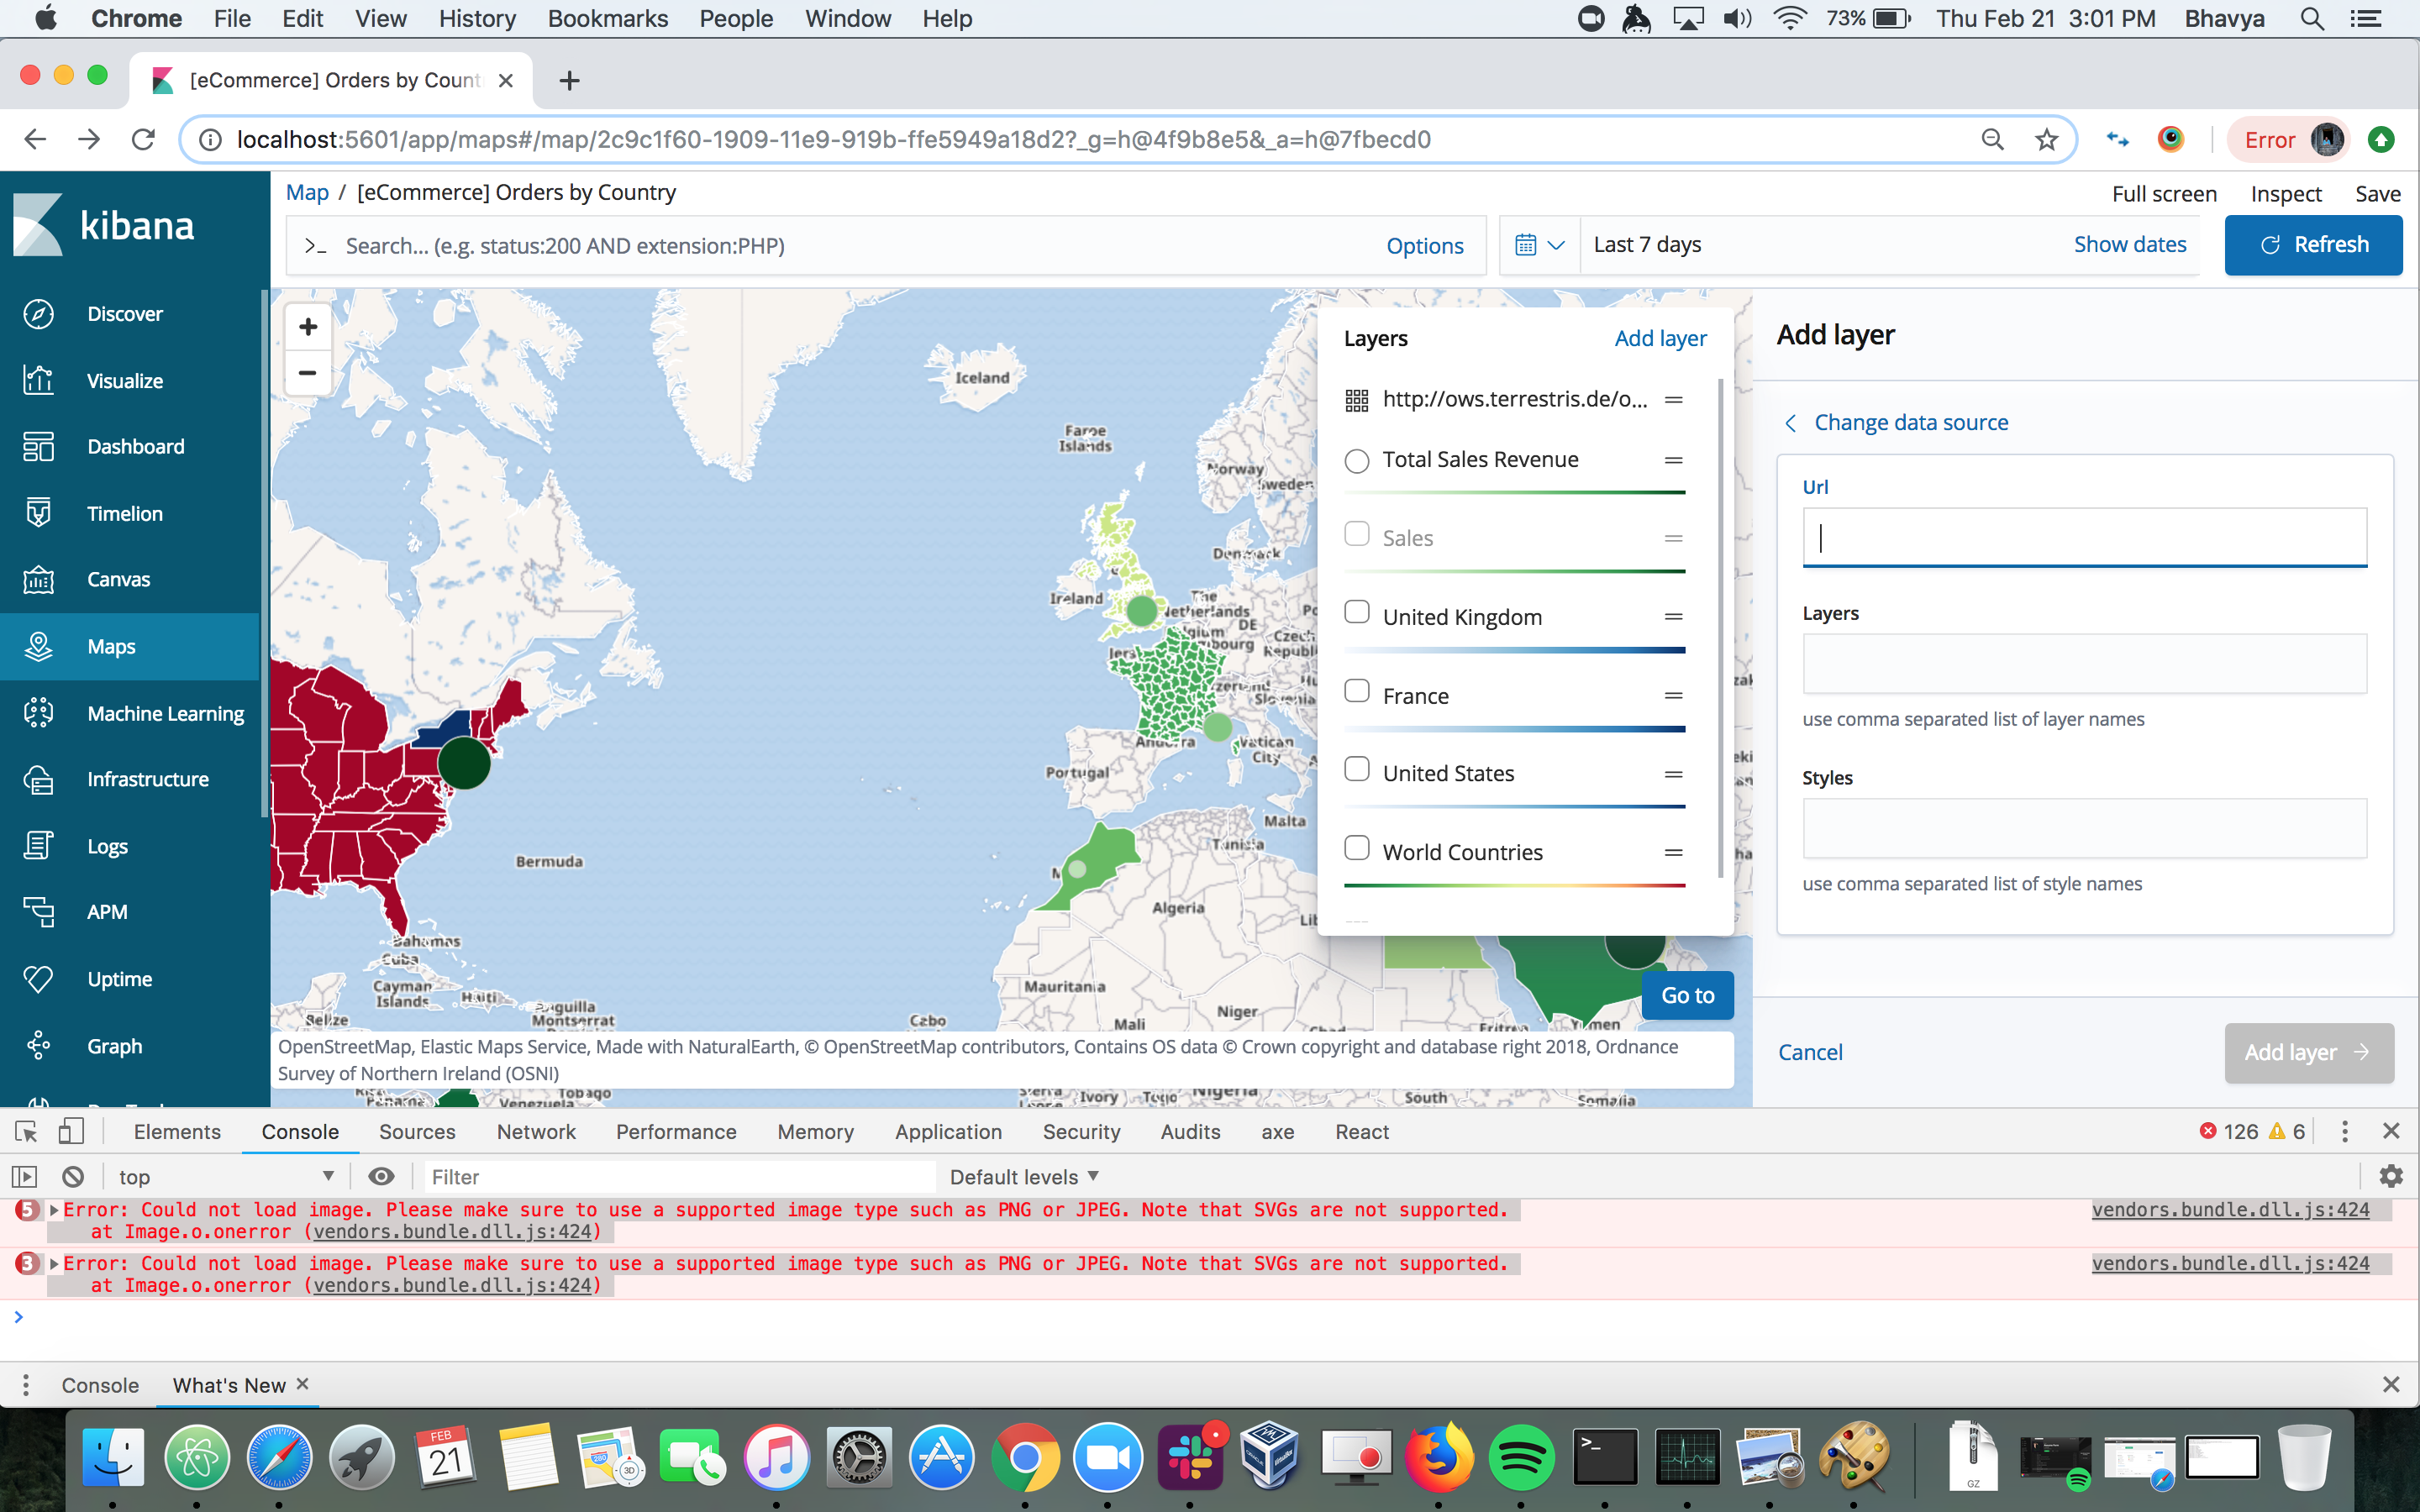The image size is (2420, 1512).
Task: Open the APM section
Action: click(106, 911)
